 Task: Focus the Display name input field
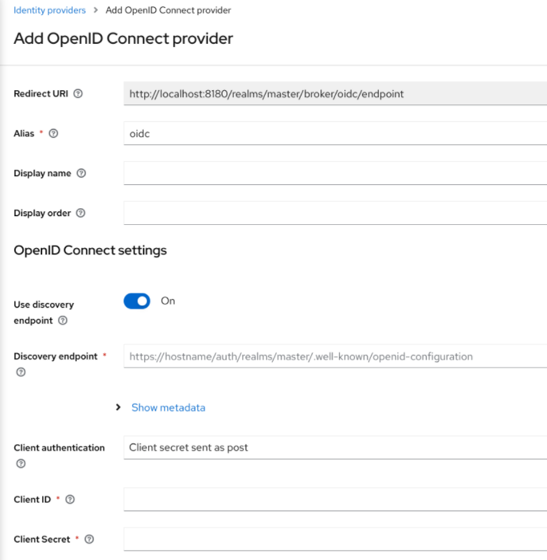point(335,173)
